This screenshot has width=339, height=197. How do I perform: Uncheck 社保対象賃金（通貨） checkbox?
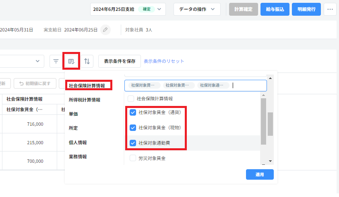133,113
